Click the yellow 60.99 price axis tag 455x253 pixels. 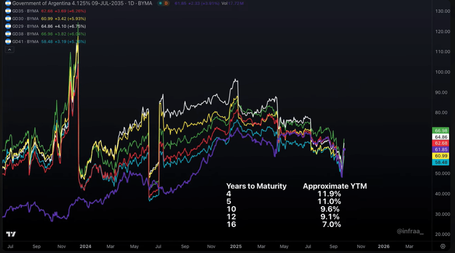[441, 156]
